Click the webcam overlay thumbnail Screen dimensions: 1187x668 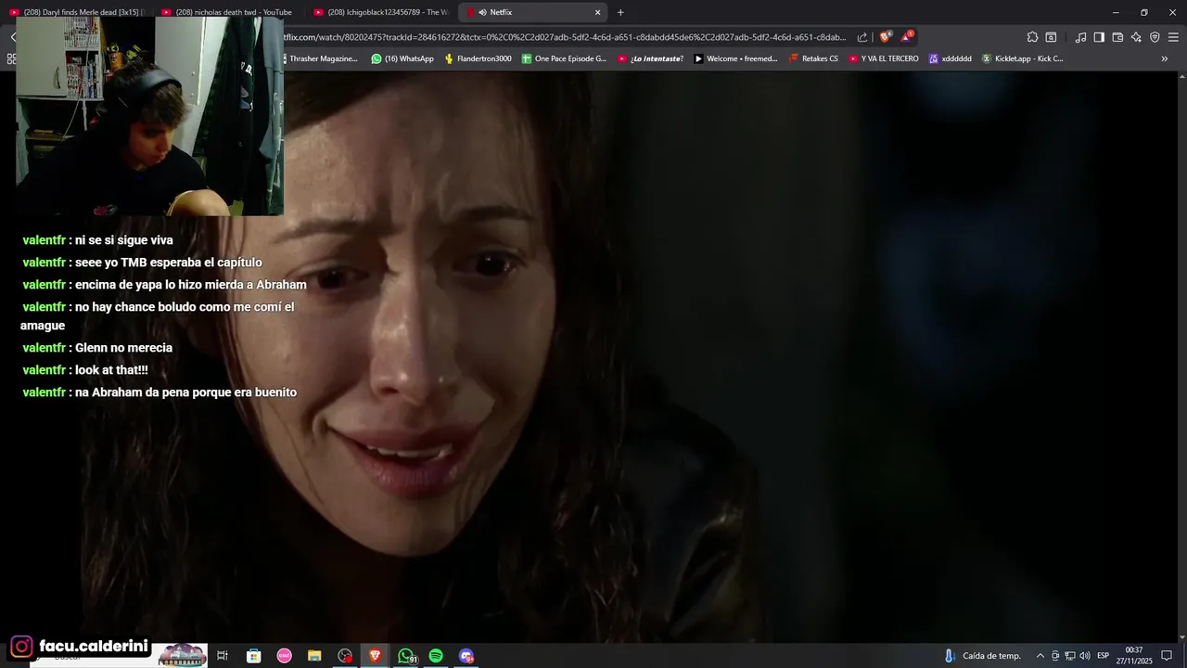[150, 116]
